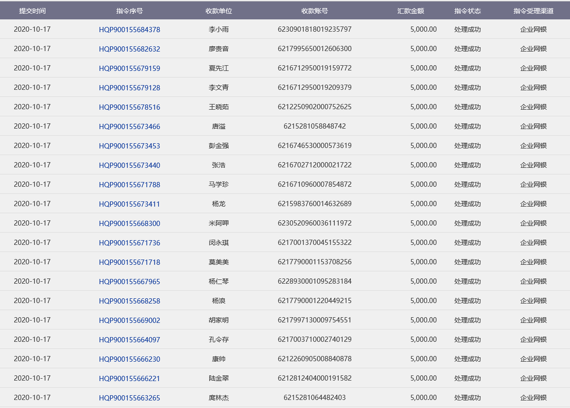Image resolution: width=570 pixels, height=408 pixels.
Task: Click instruction link HQP900155669002
Action: pos(129,321)
